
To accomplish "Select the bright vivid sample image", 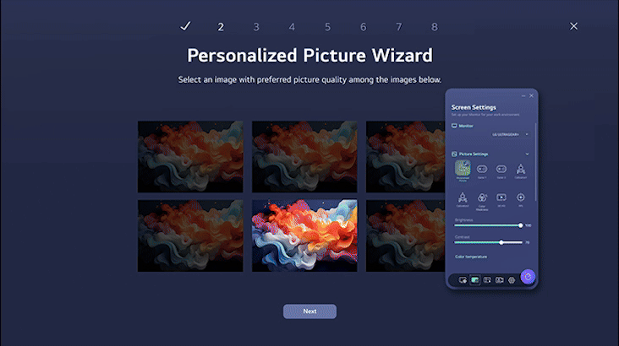I will pyautogui.click(x=304, y=235).
